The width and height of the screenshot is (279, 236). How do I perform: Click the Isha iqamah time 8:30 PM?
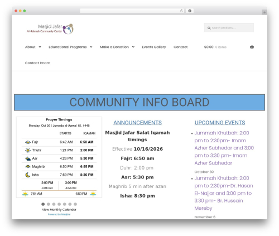coord(86,175)
